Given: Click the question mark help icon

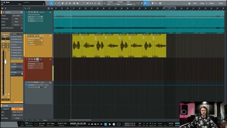Looking at the screenshot, I should coord(84,3).
